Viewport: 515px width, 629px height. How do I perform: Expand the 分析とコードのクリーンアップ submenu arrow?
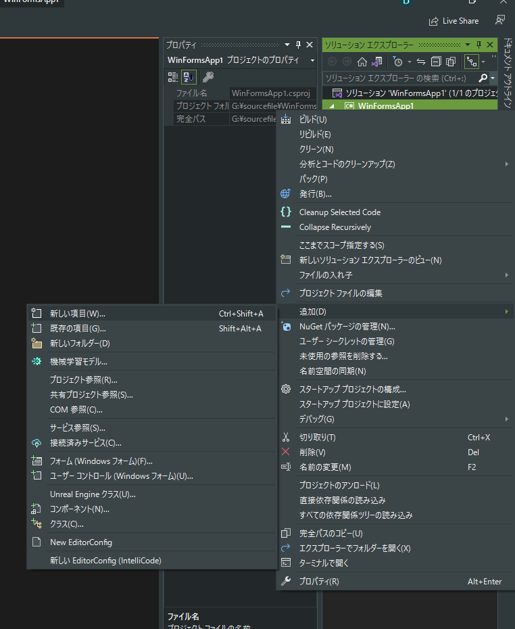[x=507, y=164]
